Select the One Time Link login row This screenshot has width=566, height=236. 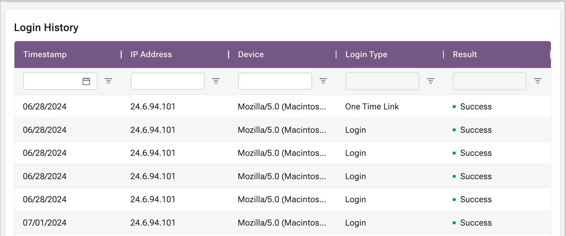[372, 107]
